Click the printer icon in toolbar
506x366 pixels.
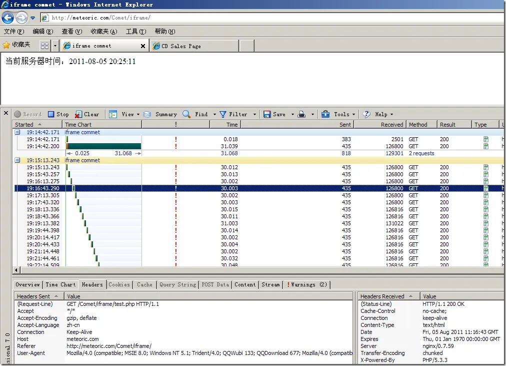click(301, 114)
